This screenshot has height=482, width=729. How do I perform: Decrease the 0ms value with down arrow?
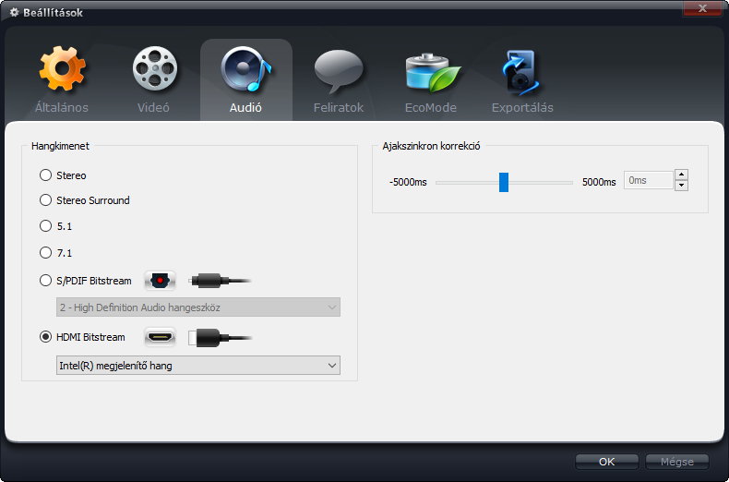(x=681, y=186)
